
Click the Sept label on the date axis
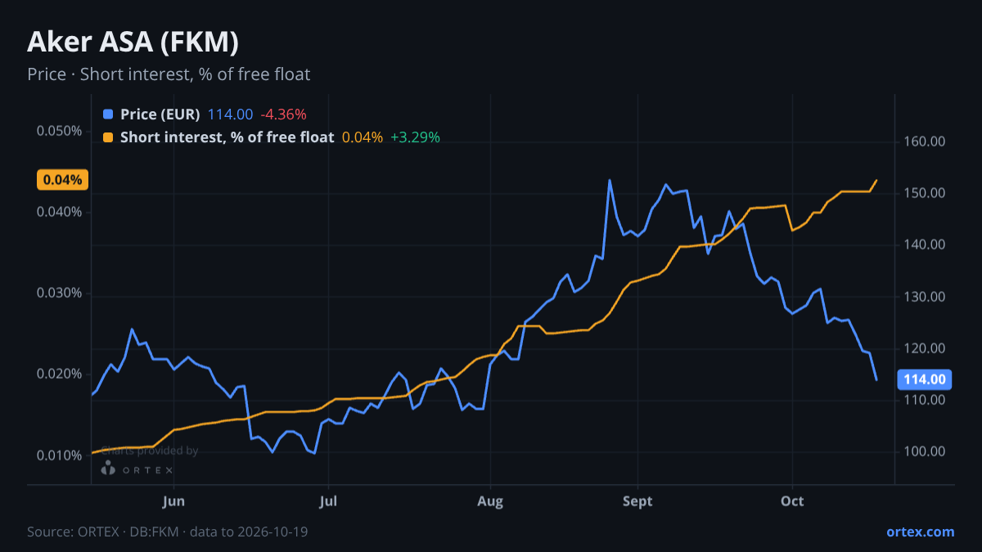tap(637, 501)
